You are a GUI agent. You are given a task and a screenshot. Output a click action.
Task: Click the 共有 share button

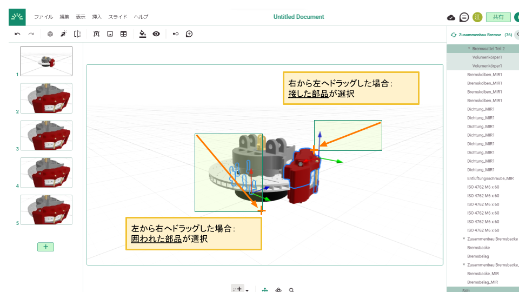(498, 17)
